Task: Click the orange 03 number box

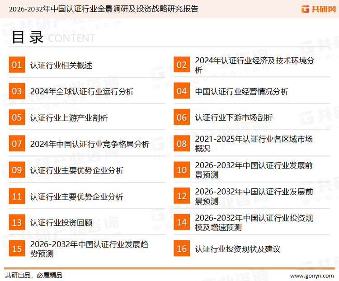Action: 17,91
